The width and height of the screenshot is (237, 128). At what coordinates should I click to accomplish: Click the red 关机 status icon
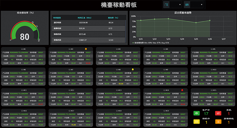[218, 113]
